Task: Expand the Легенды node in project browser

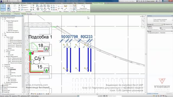Action: click(x=1, y=86)
